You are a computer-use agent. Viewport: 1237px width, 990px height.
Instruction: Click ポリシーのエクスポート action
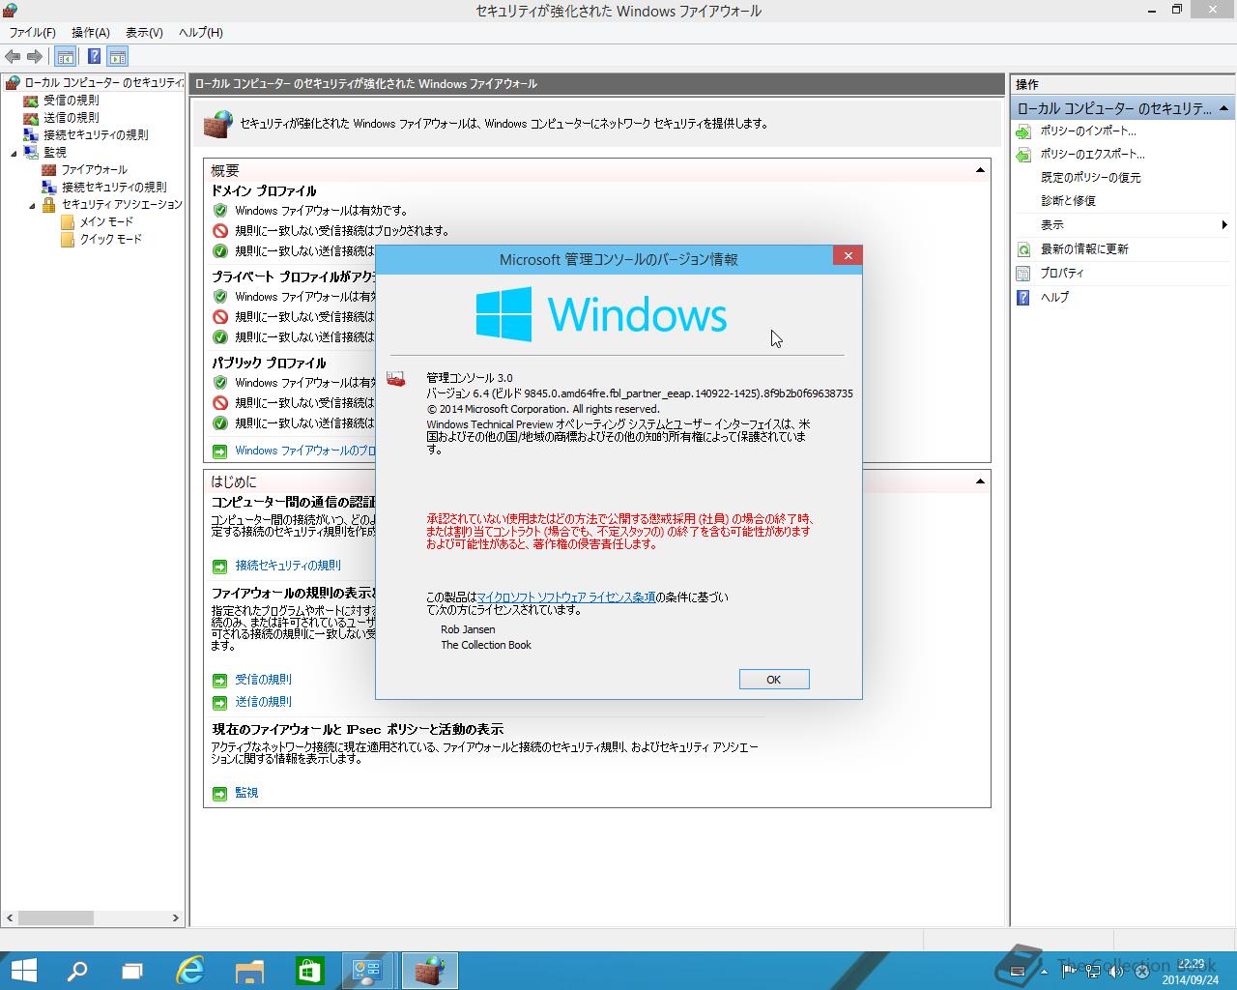[1092, 155]
